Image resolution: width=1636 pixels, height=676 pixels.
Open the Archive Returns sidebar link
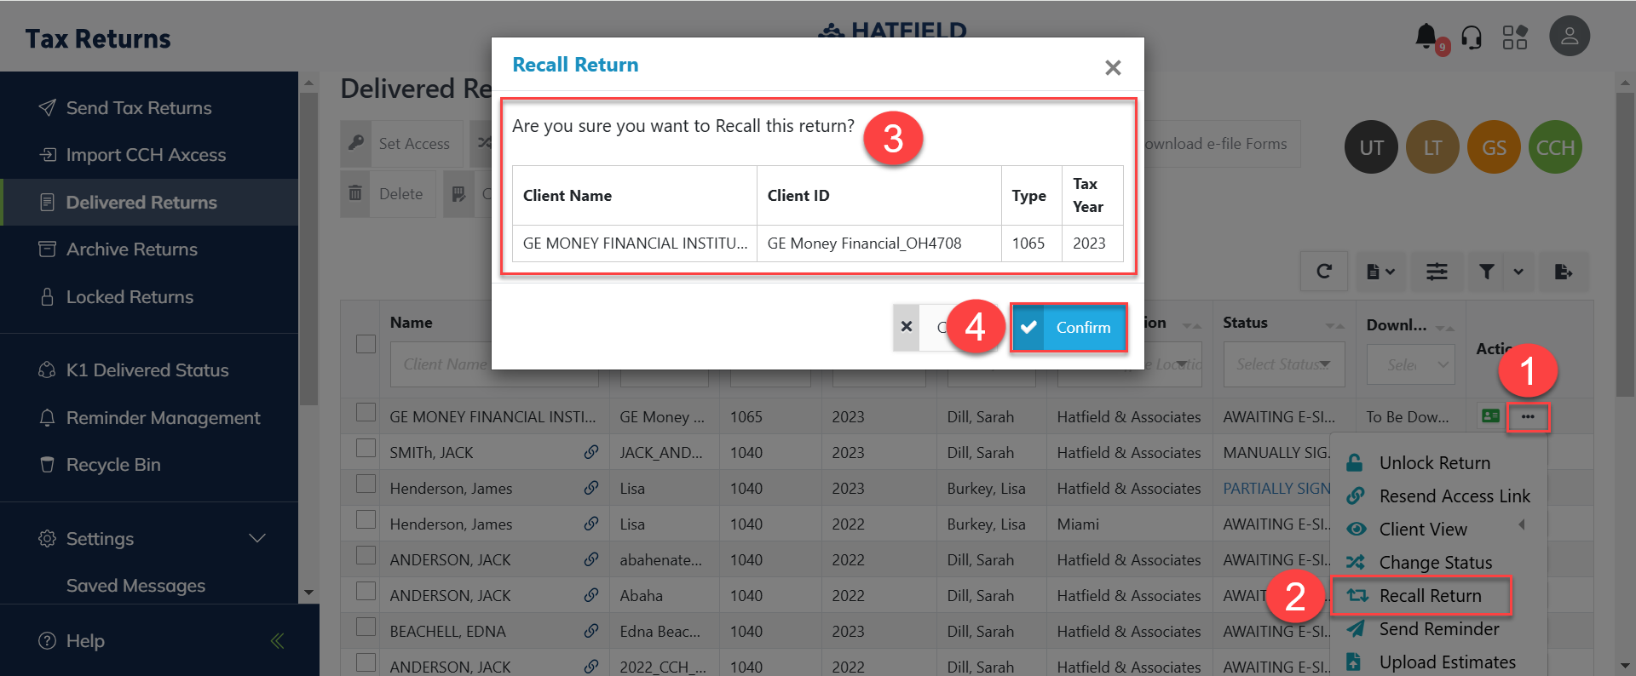(131, 249)
